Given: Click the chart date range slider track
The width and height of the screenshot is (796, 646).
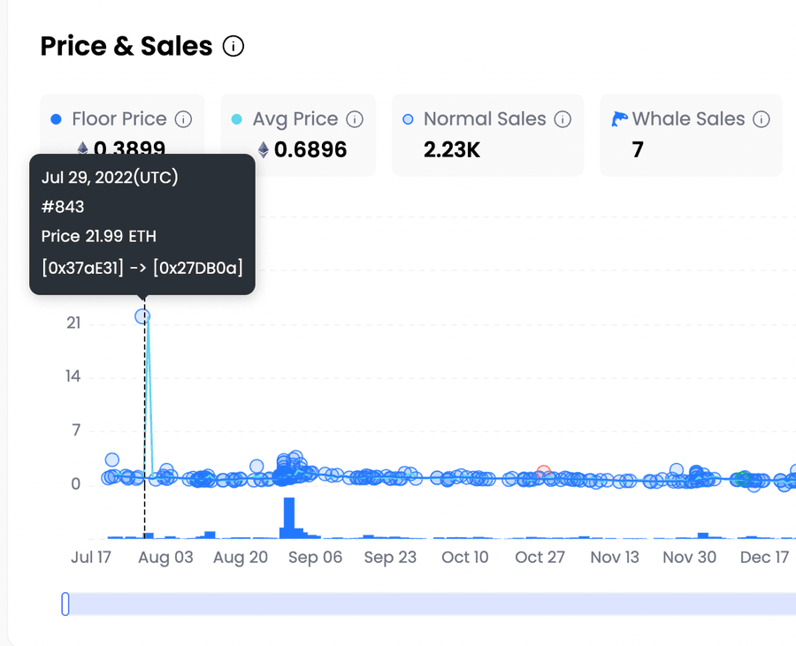Looking at the screenshot, I should click(x=432, y=604).
